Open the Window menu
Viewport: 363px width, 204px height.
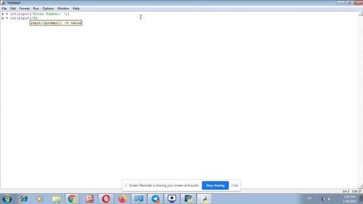(63, 8)
